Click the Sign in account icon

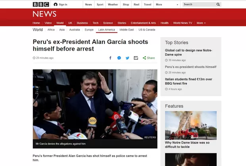(x=56, y=4)
